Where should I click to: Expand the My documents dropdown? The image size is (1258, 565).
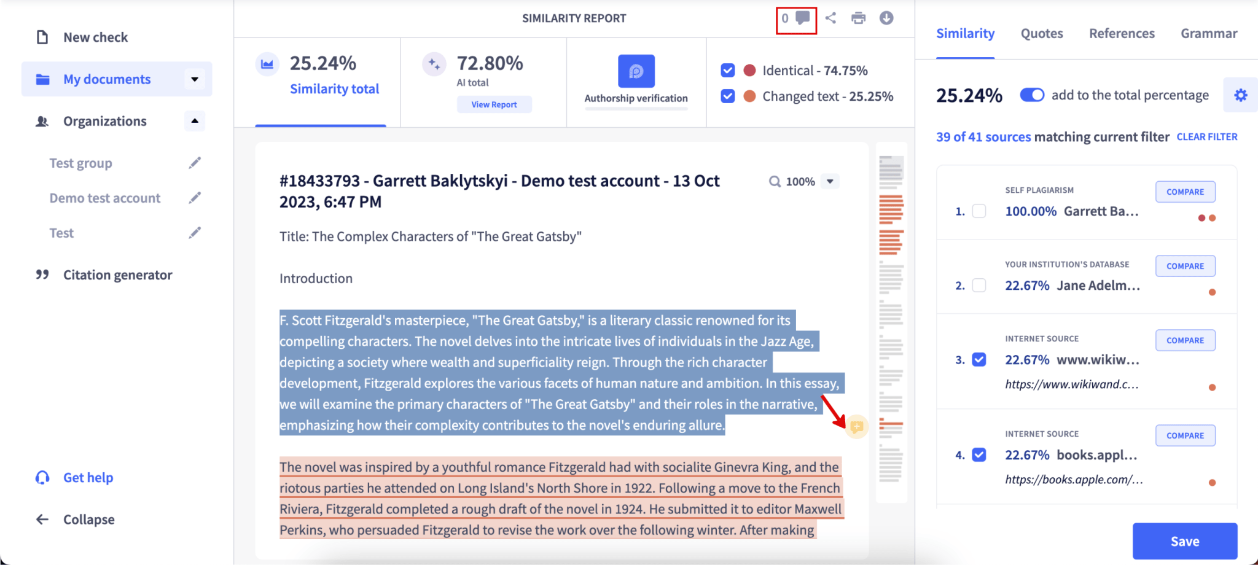[x=194, y=79]
